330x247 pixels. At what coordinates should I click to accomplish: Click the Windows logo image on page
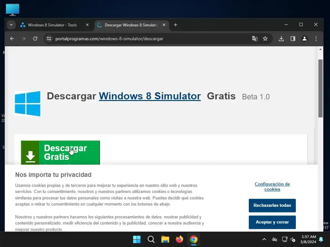coord(28,104)
